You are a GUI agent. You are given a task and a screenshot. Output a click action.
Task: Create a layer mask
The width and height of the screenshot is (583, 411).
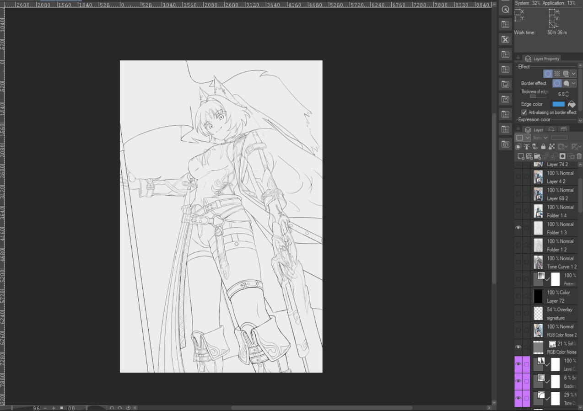click(562, 156)
